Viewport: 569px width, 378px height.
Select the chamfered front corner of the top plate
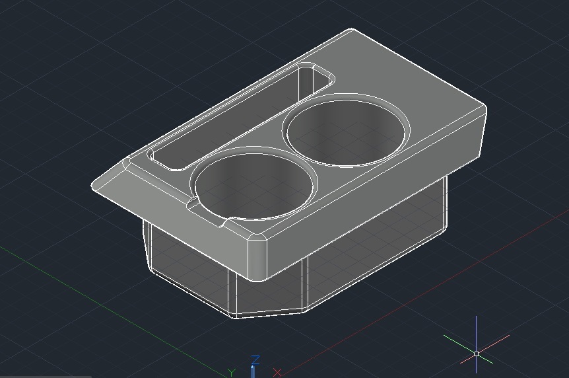257,257
